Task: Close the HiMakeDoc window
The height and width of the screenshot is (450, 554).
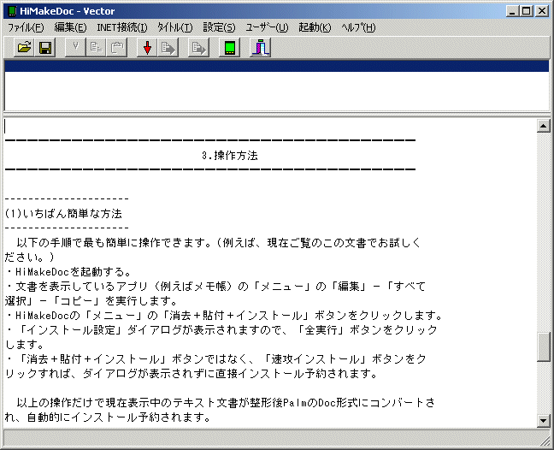Action: [541, 11]
